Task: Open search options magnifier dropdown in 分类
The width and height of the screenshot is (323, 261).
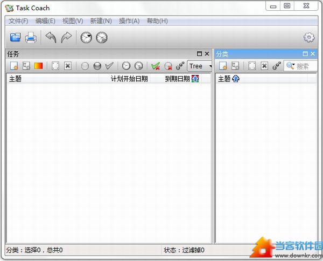Action: pos(291,66)
